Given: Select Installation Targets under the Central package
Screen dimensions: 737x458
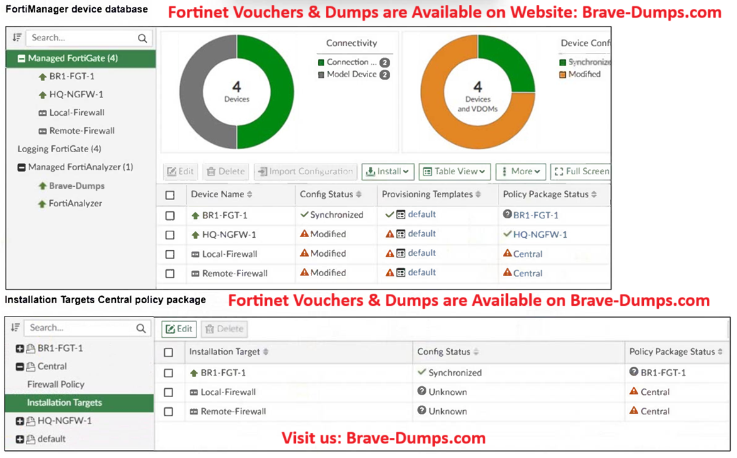Looking at the screenshot, I should pos(64,403).
